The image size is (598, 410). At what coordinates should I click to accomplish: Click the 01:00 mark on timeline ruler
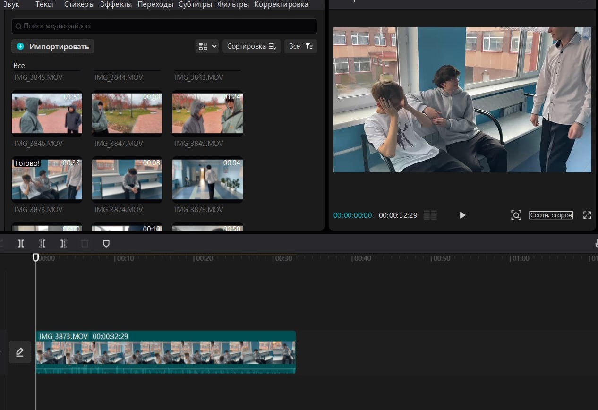pyautogui.click(x=520, y=258)
